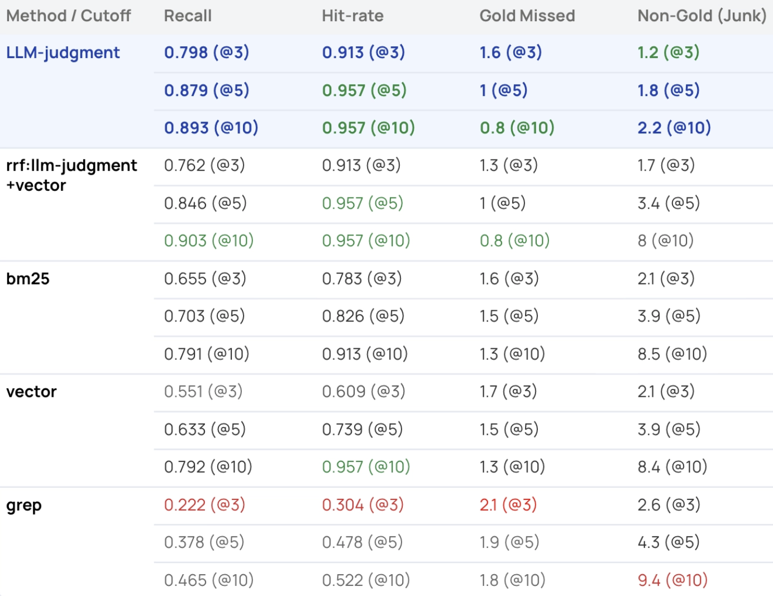Click recall value "0.893 (@10)"
Screen dimensions: 773x596
click(211, 128)
